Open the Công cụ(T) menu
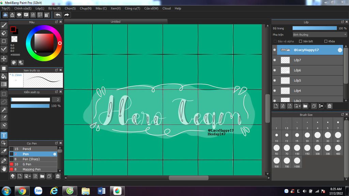 (133, 8)
